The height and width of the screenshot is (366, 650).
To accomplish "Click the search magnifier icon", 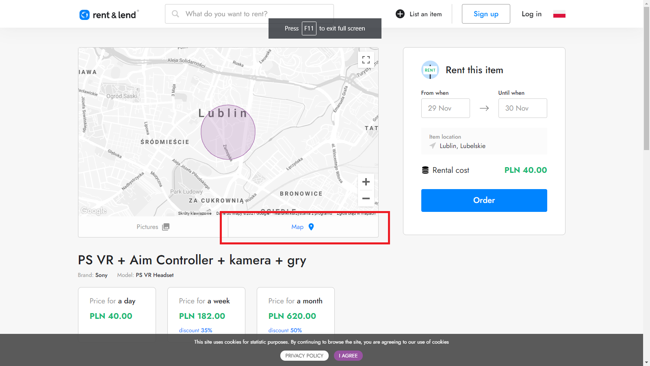I will (175, 14).
